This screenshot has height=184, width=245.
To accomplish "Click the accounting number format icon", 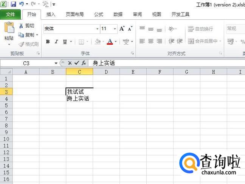I will tap(231, 42).
